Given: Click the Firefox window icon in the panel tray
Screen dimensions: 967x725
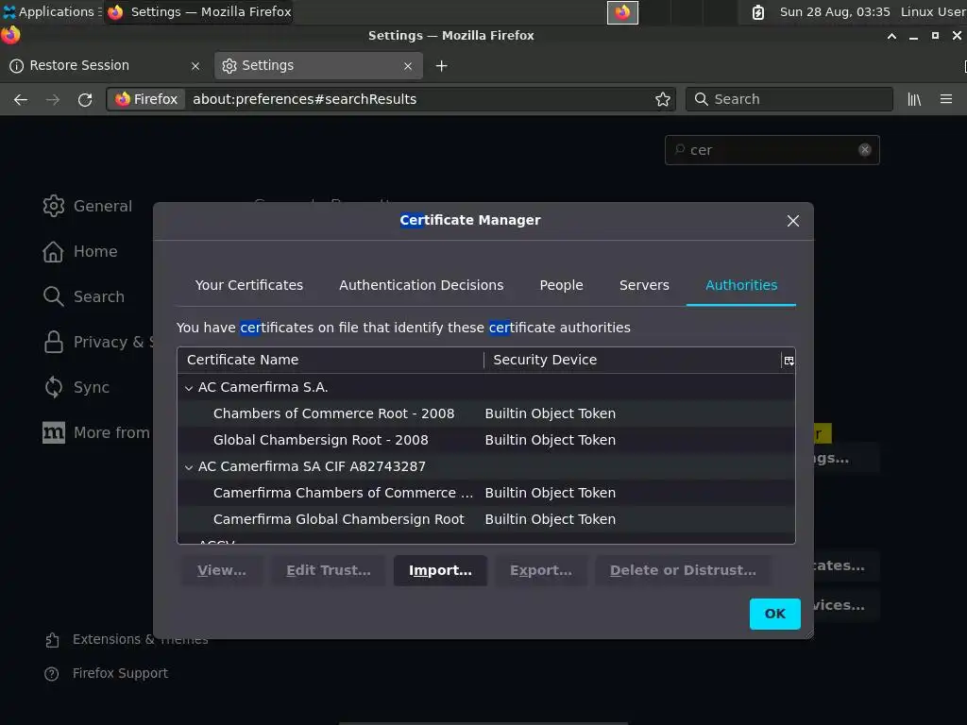Looking at the screenshot, I should pos(622,12).
